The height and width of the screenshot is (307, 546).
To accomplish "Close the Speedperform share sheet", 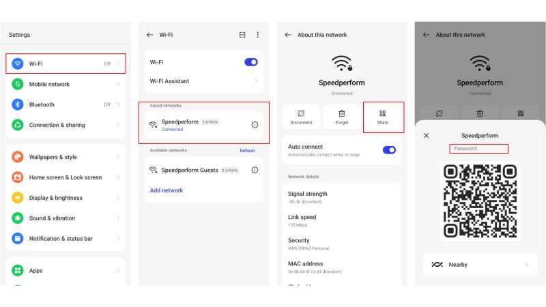I will (426, 135).
